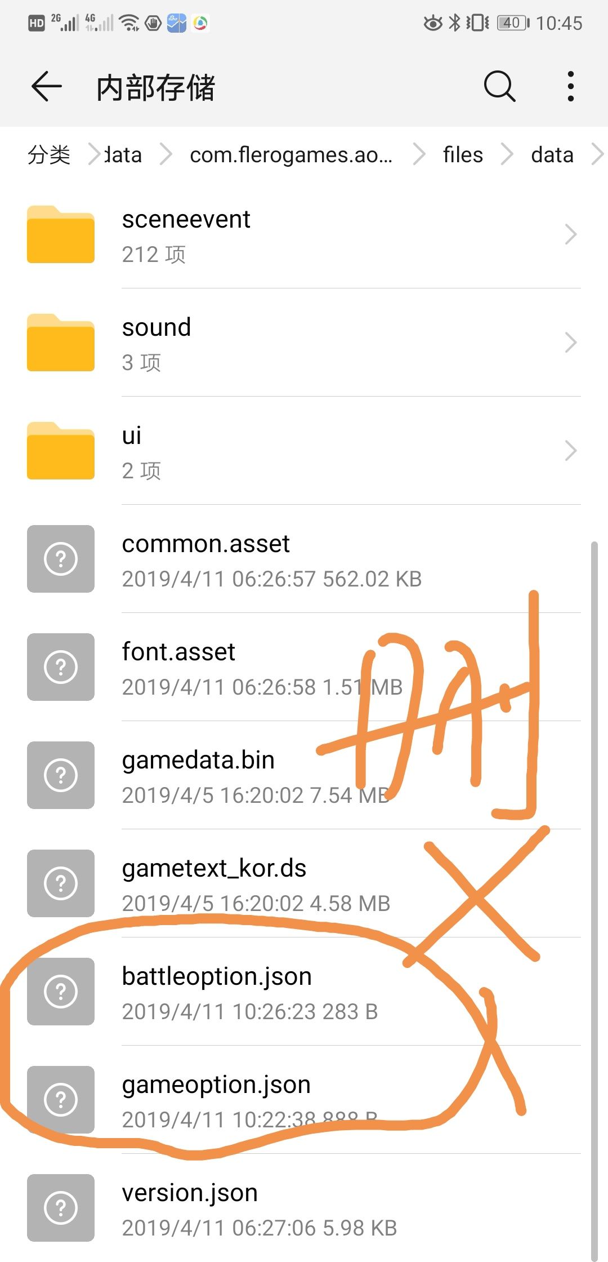Screen dimensions: 608x1262
Task: Expand sound folder chevron
Action: [570, 343]
